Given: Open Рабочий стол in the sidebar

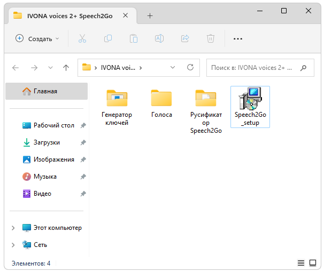Looking at the screenshot, I should pos(48,125).
